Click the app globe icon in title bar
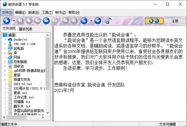This screenshot has height=127, width=187. click(5, 4)
